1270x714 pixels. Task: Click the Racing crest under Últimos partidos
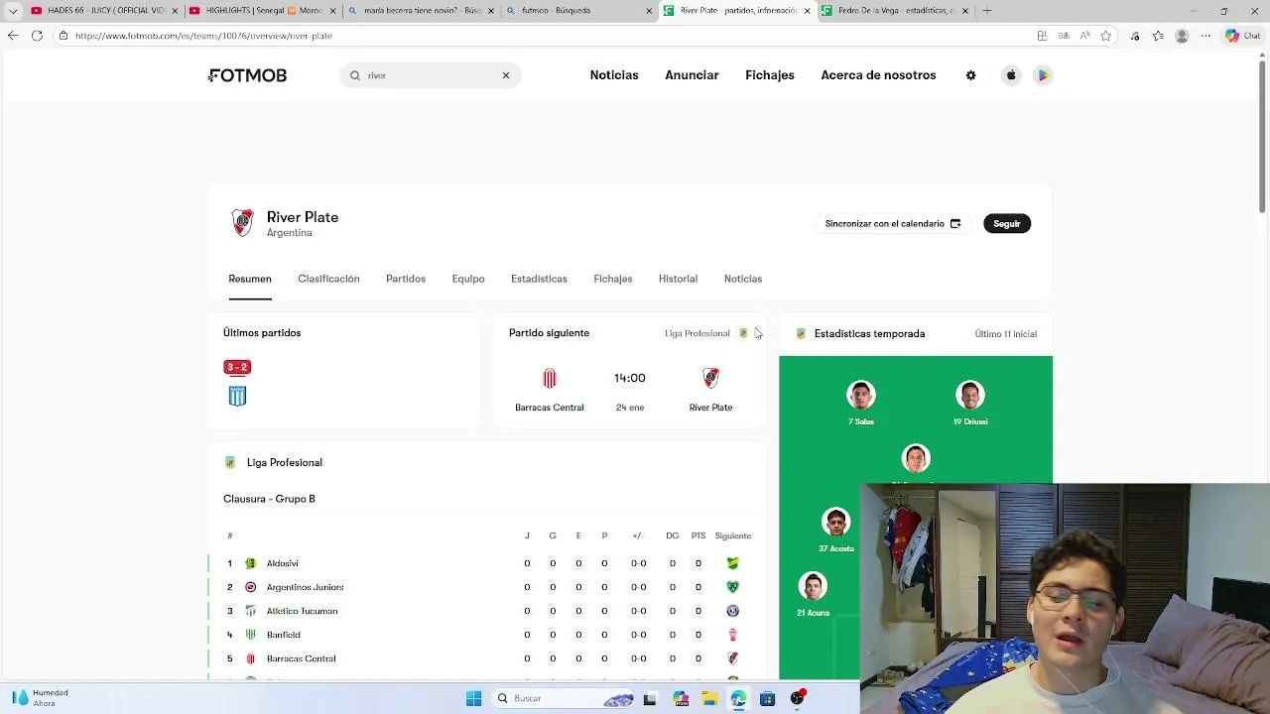point(237,396)
